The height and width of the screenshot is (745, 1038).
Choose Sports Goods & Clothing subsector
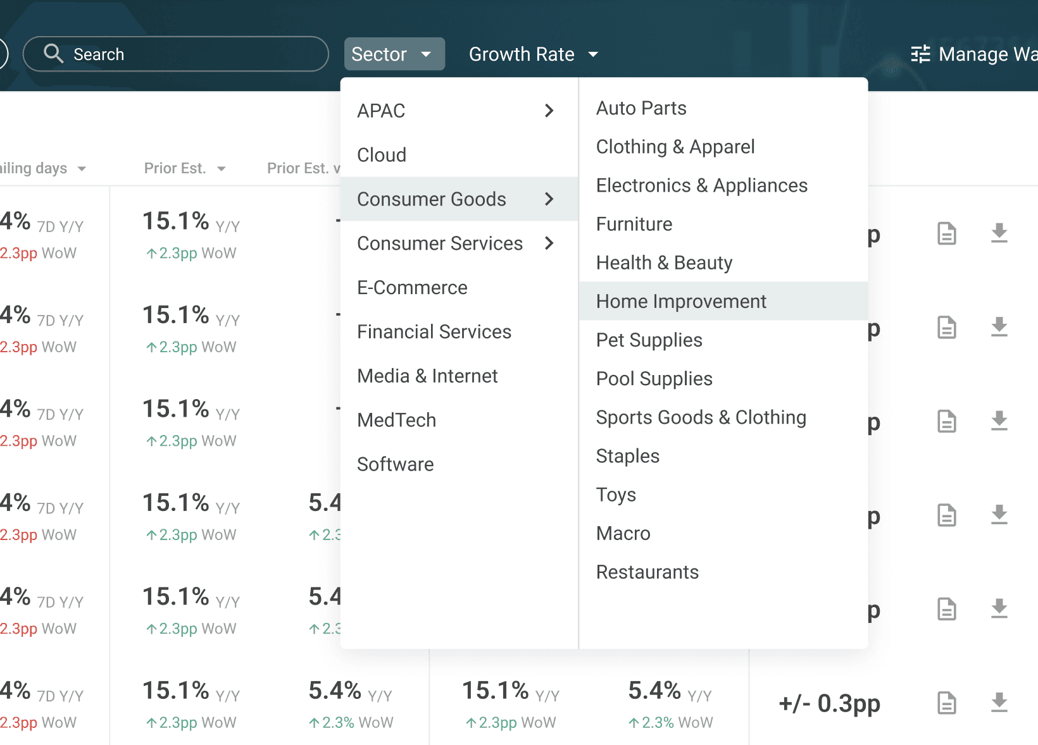pyautogui.click(x=723, y=417)
